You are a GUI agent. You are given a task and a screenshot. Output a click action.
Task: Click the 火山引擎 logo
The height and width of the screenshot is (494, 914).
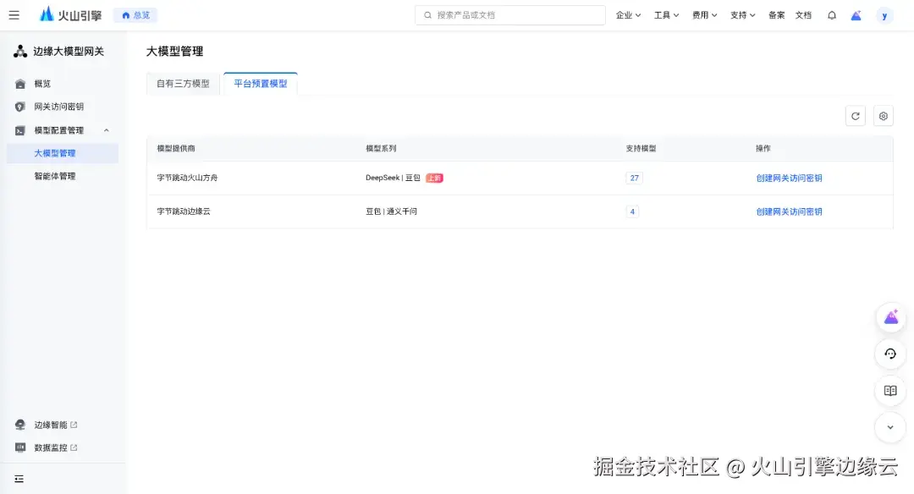point(70,14)
